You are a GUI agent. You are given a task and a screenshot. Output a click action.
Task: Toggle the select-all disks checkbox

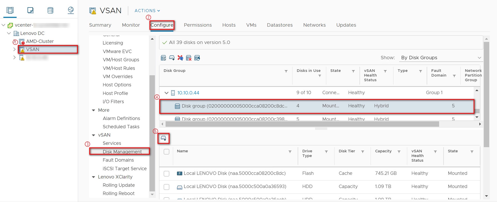point(167,152)
